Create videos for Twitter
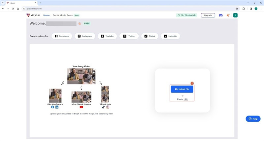The width and height of the screenshot is (264, 141). coord(129,36)
